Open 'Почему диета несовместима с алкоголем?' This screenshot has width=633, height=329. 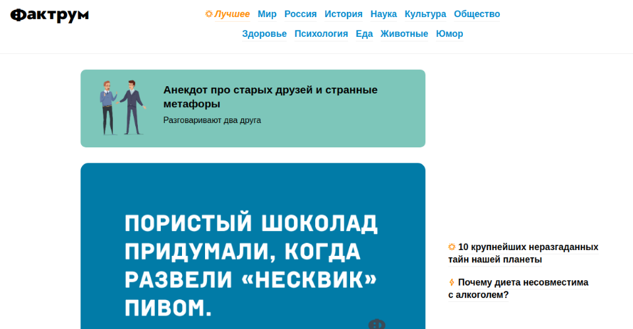[x=518, y=288]
